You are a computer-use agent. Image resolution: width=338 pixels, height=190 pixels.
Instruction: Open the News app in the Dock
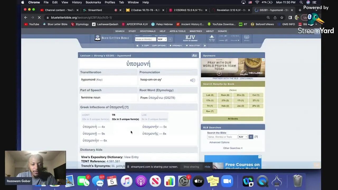click(x=155, y=181)
